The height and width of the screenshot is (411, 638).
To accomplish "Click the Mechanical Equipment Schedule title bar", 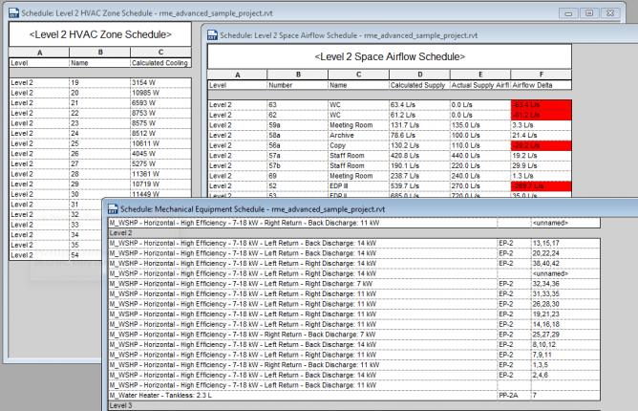I will pos(371,209).
